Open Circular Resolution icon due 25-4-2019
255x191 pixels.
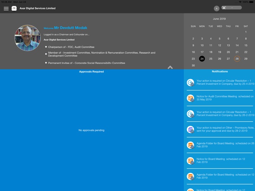190,83
